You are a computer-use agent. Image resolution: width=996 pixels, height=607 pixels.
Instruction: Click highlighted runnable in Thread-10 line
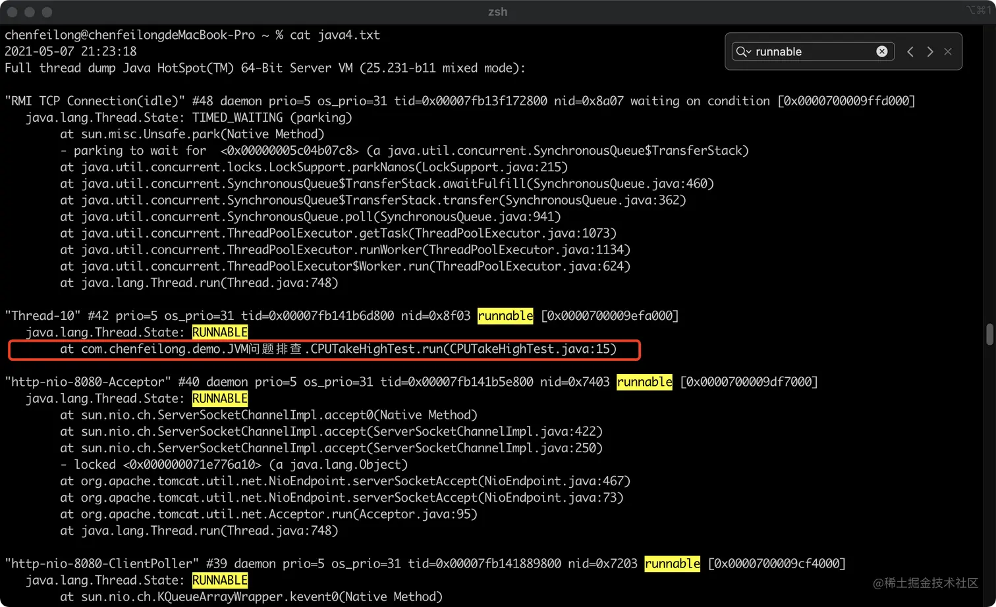(x=505, y=316)
